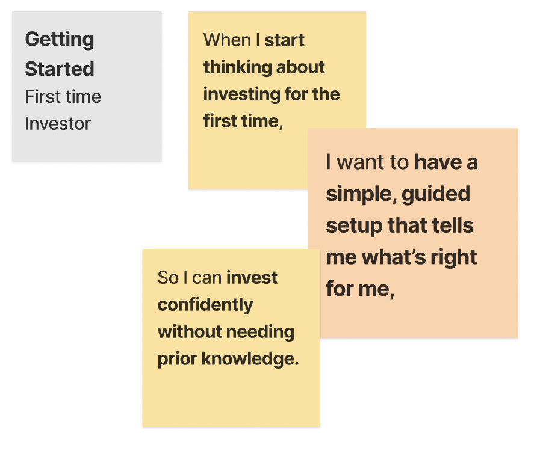537x451 pixels.
Task: Select the top yellow note's empty bottom area
Action: point(247,162)
